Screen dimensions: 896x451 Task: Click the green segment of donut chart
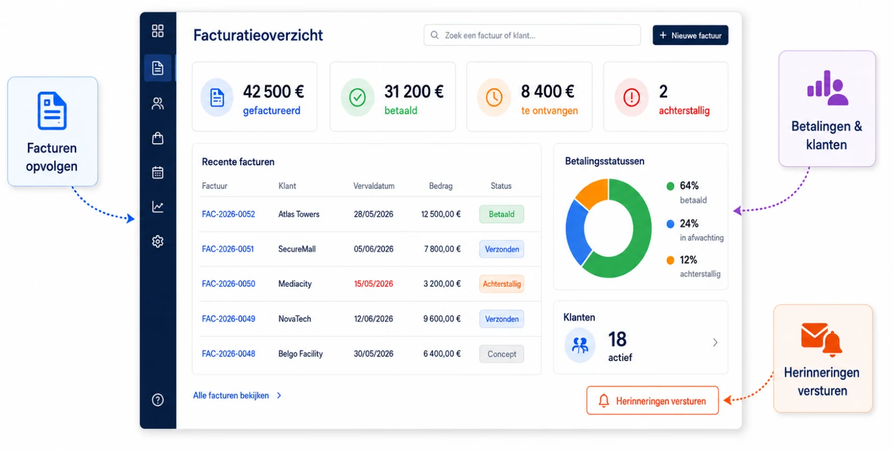(x=642, y=229)
